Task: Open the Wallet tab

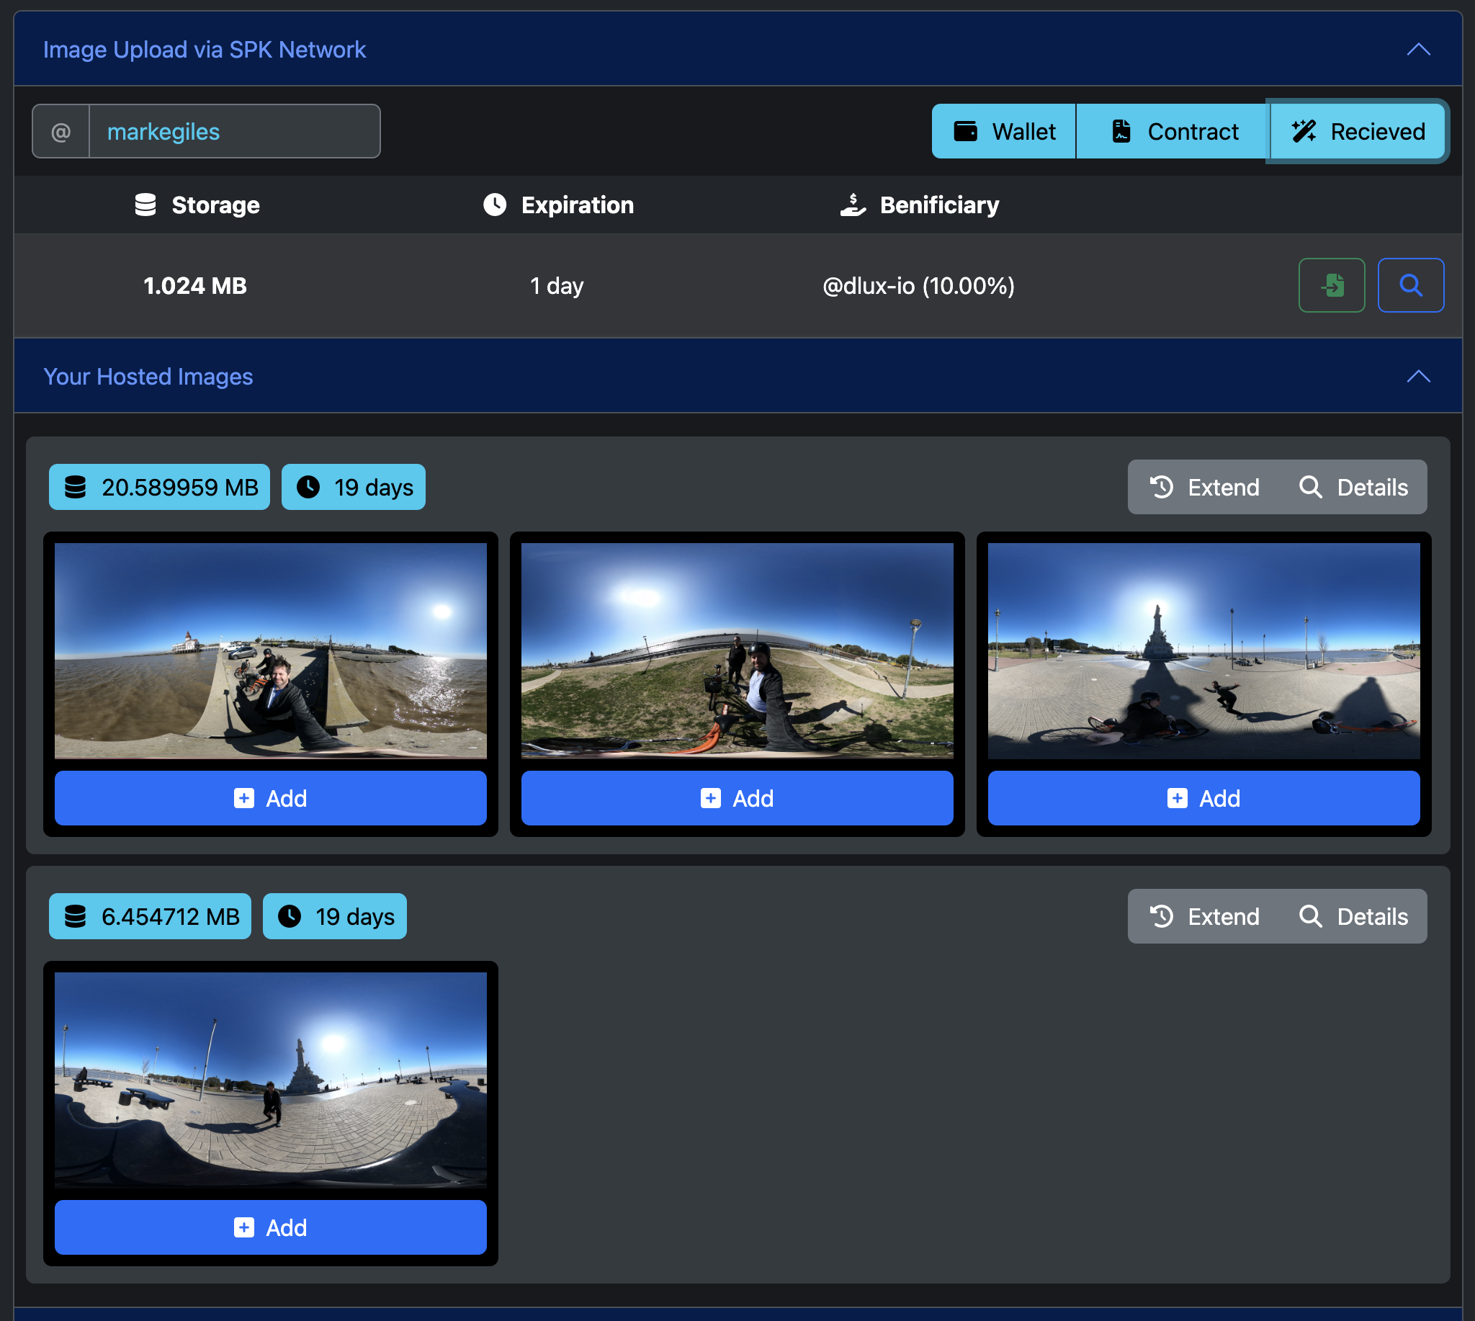Action: pyautogui.click(x=1003, y=131)
